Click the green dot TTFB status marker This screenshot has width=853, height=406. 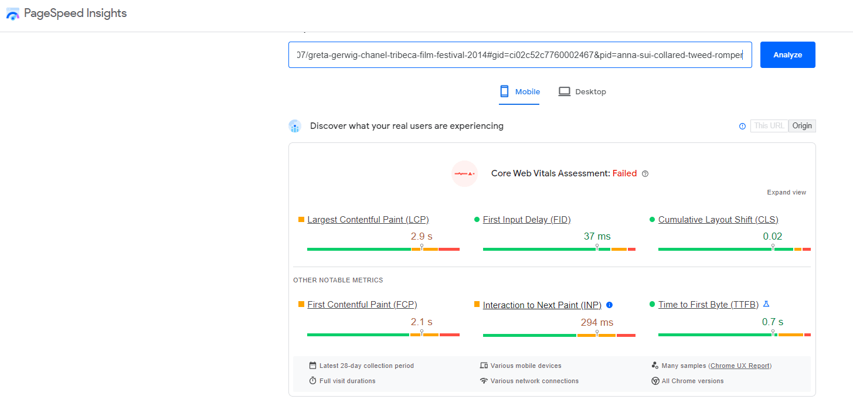[x=653, y=305]
